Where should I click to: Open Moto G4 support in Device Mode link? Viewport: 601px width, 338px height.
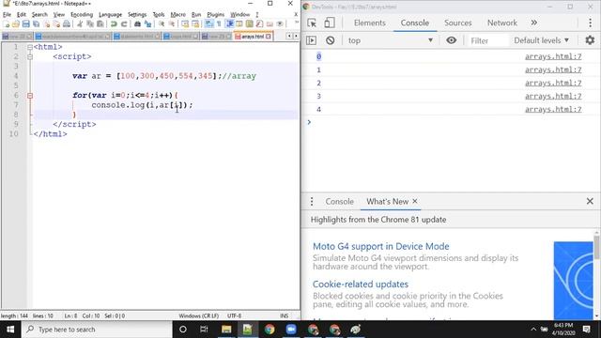pyautogui.click(x=381, y=246)
